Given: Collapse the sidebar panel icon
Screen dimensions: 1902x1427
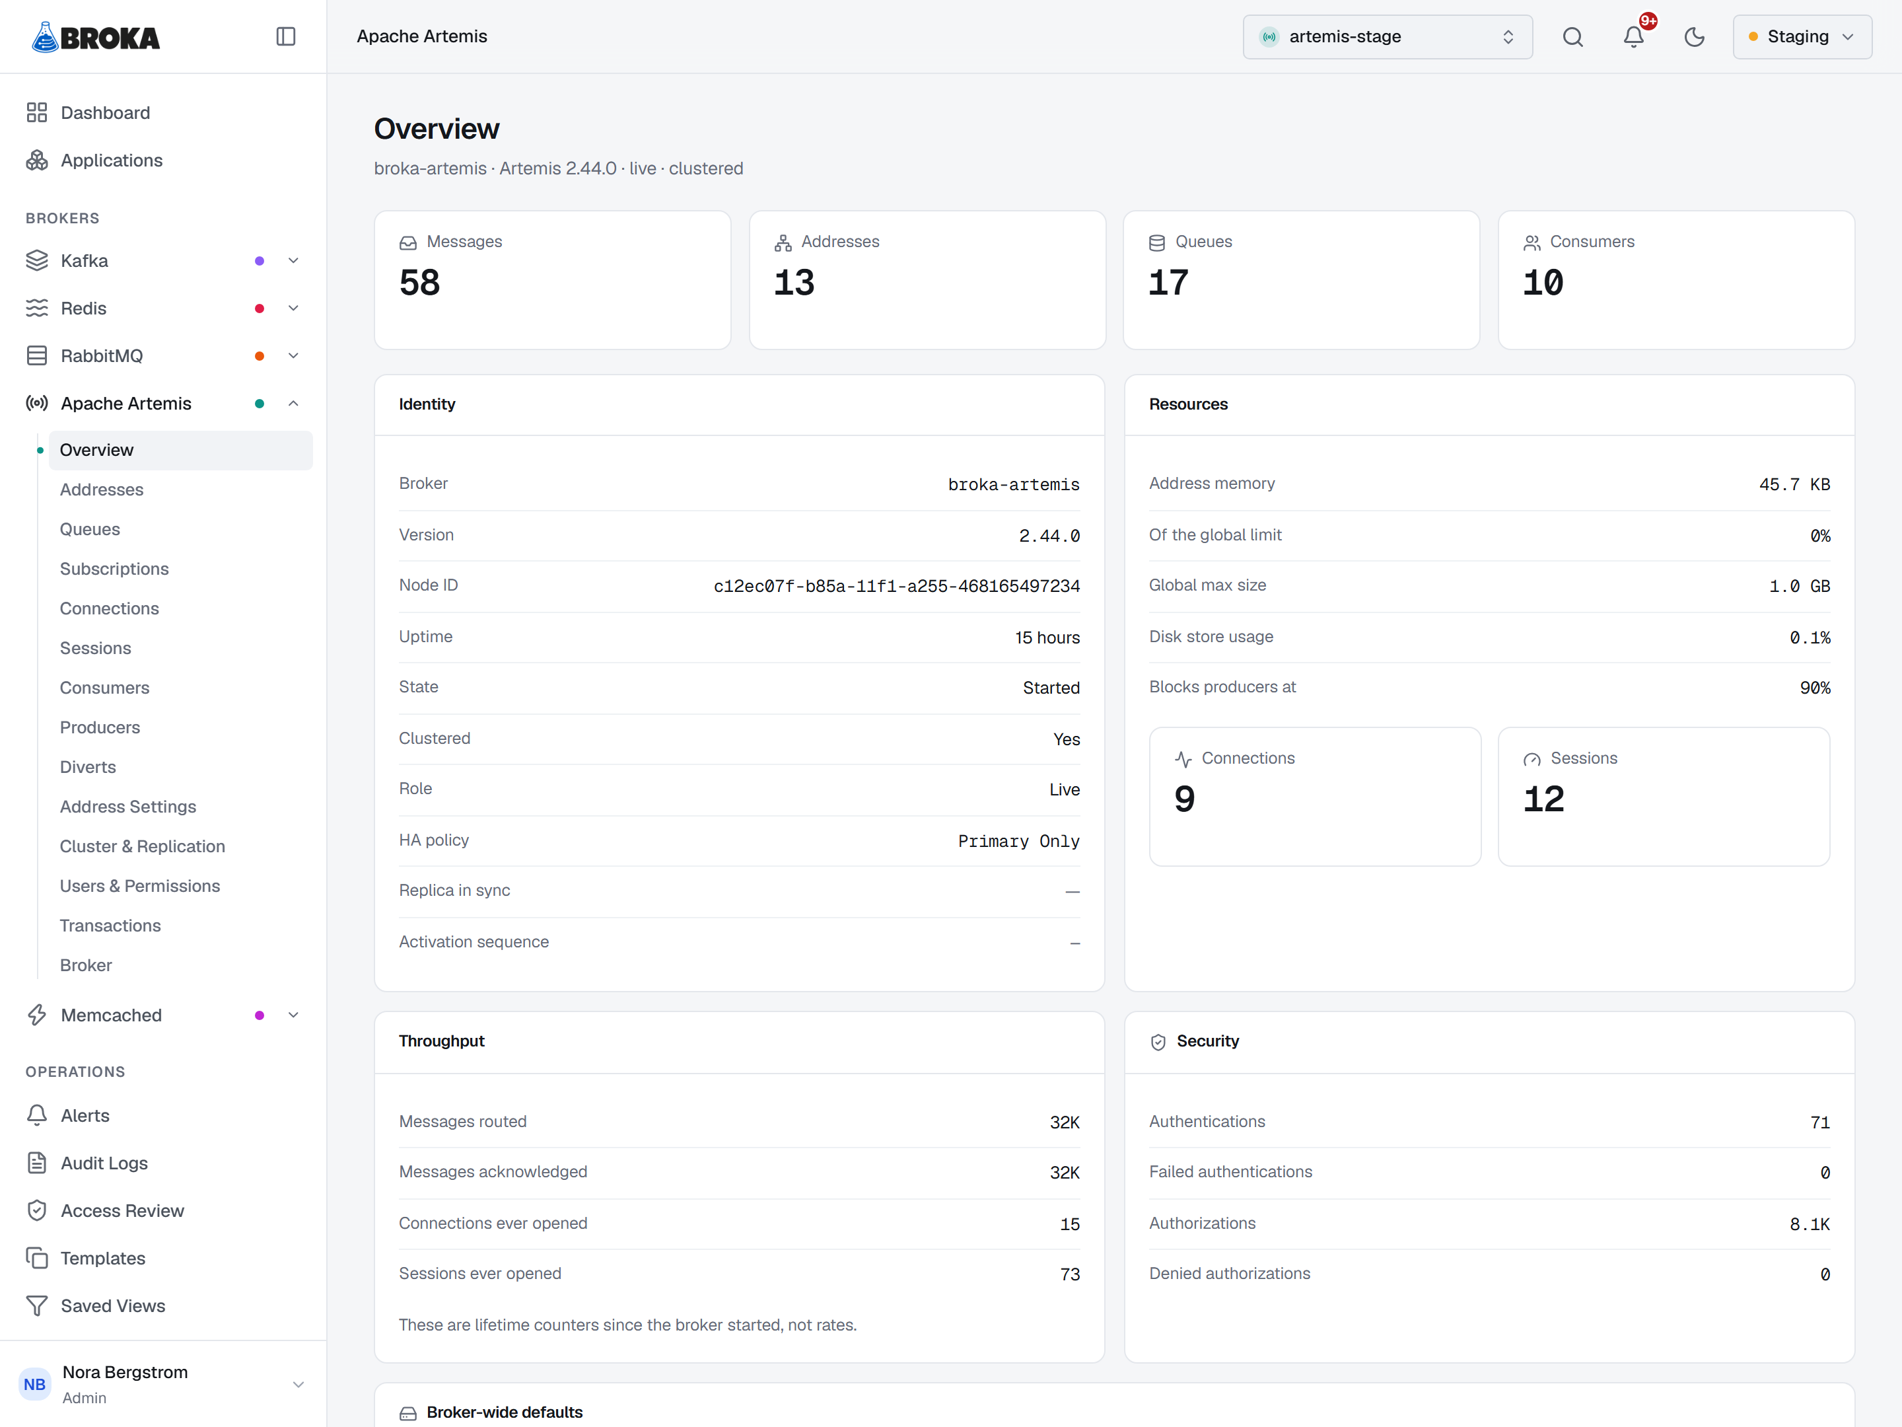Looking at the screenshot, I should tap(285, 36).
